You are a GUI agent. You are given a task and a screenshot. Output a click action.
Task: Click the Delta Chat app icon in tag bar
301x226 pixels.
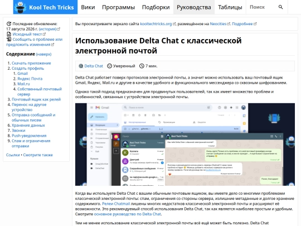[81, 66]
